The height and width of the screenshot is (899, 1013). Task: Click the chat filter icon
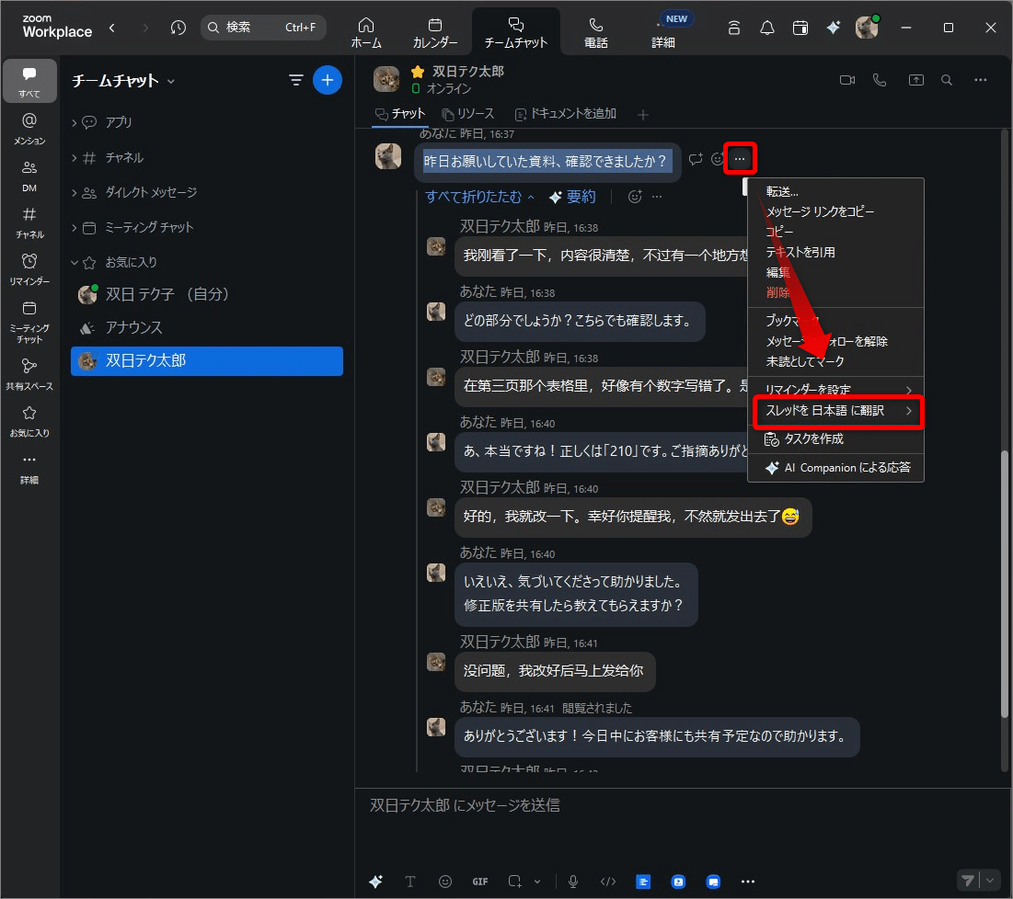(x=296, y=80)
